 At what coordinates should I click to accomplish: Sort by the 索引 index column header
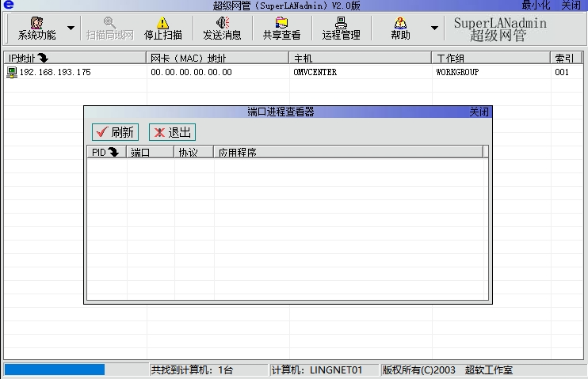(567, 58)
